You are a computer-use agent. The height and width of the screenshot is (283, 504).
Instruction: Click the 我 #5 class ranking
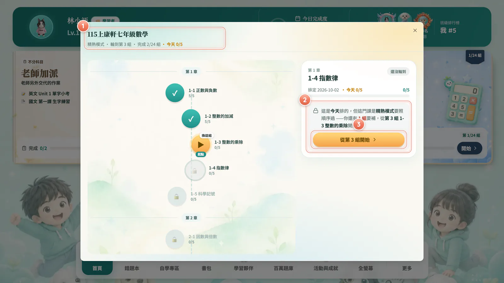point(448,31)
